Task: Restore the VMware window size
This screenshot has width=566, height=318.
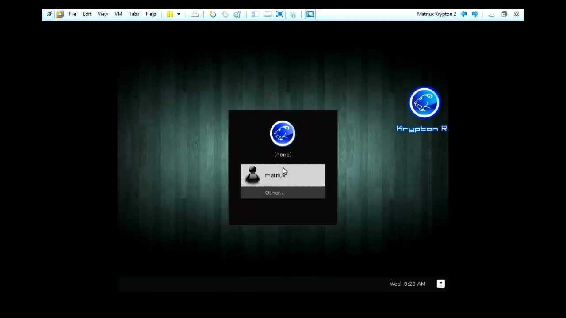Action: point(504,15)
